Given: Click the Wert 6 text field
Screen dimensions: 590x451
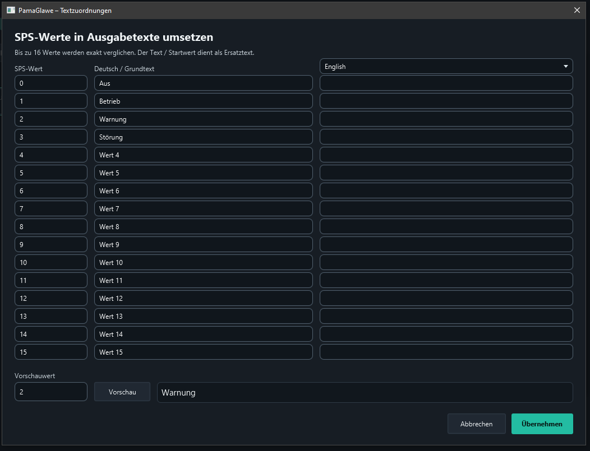Looking at the screenshot, I should [203, 190].
